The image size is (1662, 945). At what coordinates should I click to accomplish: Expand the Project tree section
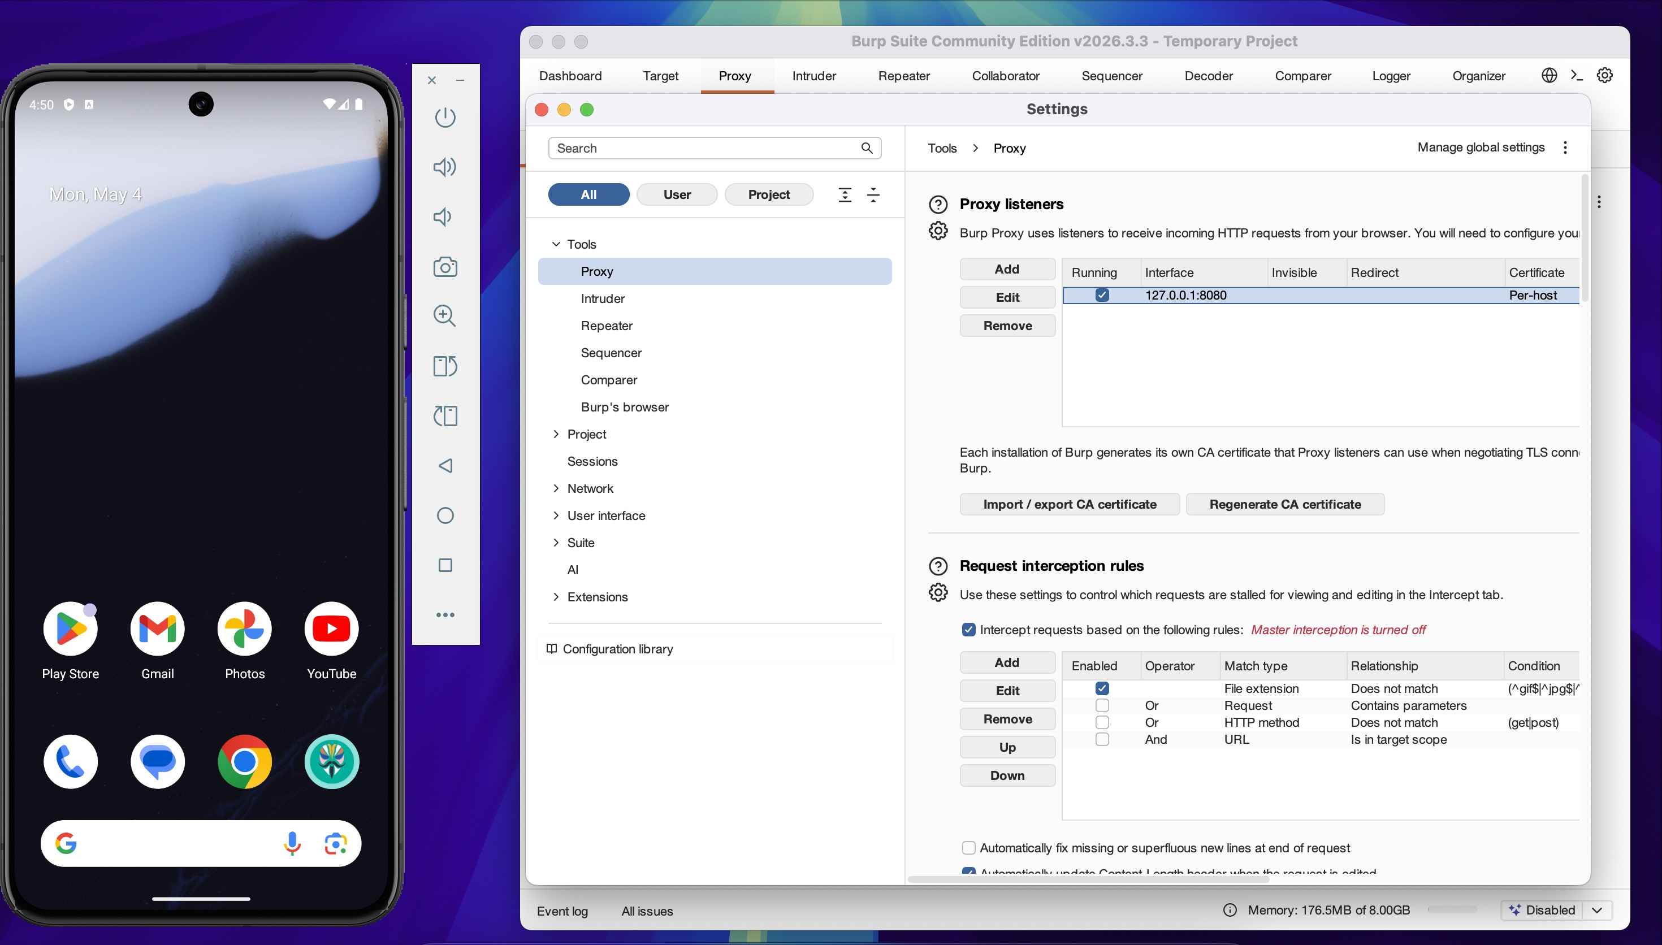tap(556, 434)
